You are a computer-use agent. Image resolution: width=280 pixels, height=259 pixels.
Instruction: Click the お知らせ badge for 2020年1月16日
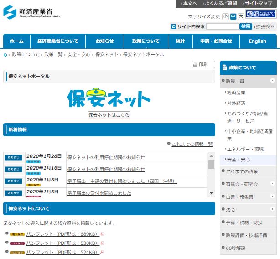point(13,169)
